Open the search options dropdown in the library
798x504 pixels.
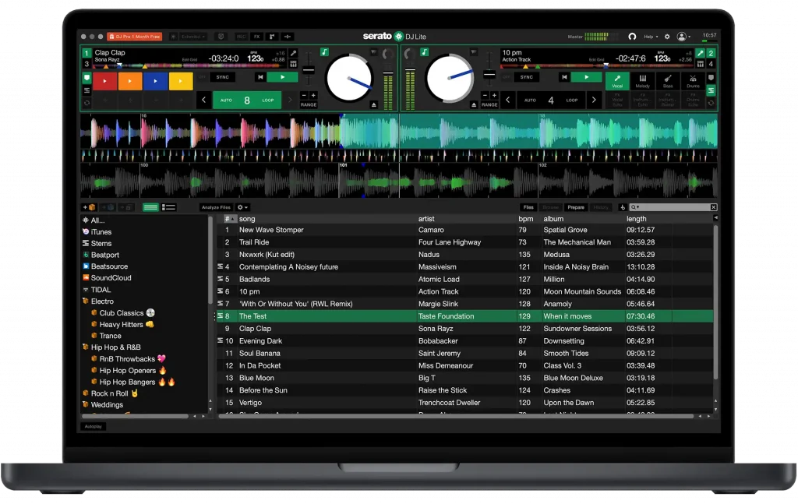point(637,207)
